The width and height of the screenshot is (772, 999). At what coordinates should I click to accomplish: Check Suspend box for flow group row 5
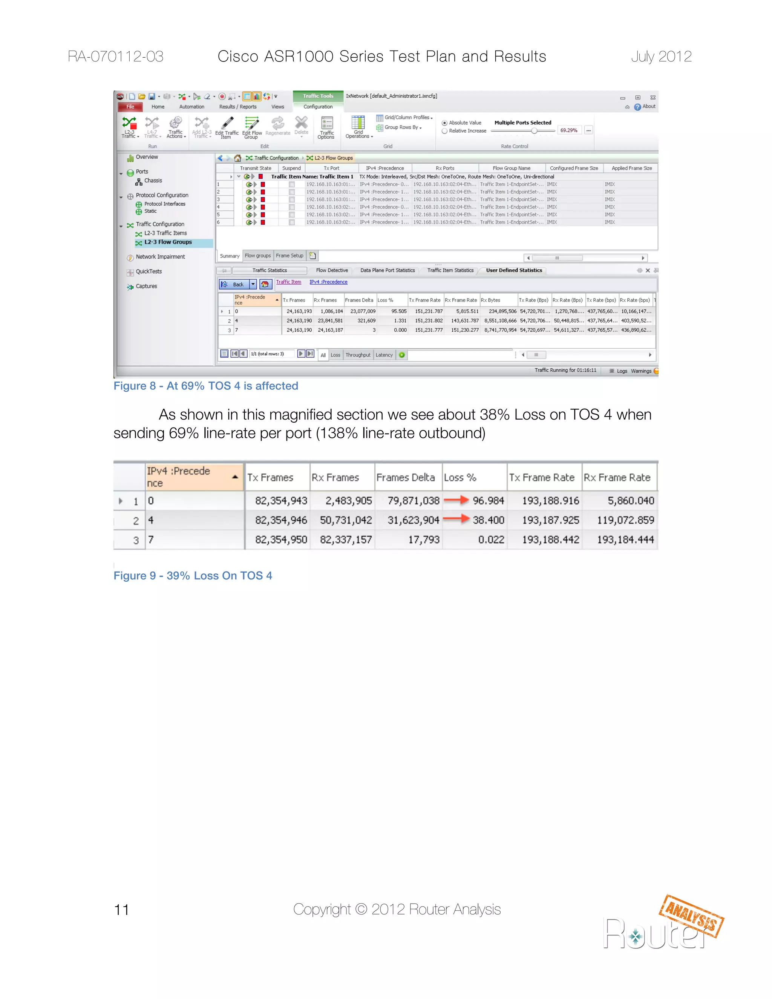[x=292, y=215]
